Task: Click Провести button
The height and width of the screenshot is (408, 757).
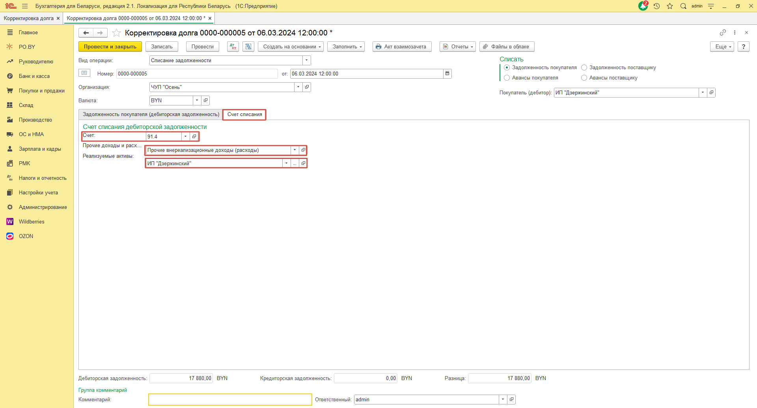Action: click(x=203, y=46)
